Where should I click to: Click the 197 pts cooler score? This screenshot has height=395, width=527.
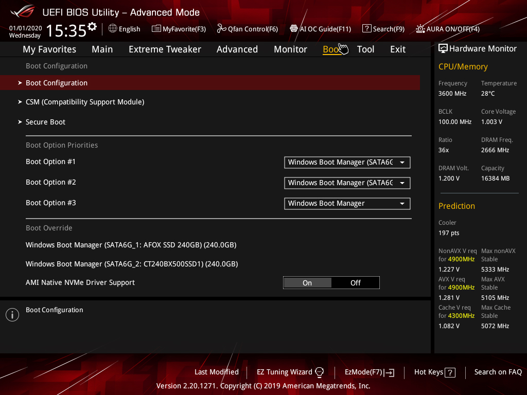click(x=449, y=233)
